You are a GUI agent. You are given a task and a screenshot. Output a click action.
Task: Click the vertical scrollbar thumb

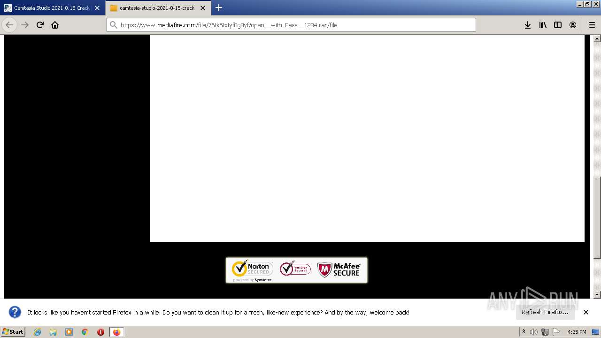tap(597, 217)
